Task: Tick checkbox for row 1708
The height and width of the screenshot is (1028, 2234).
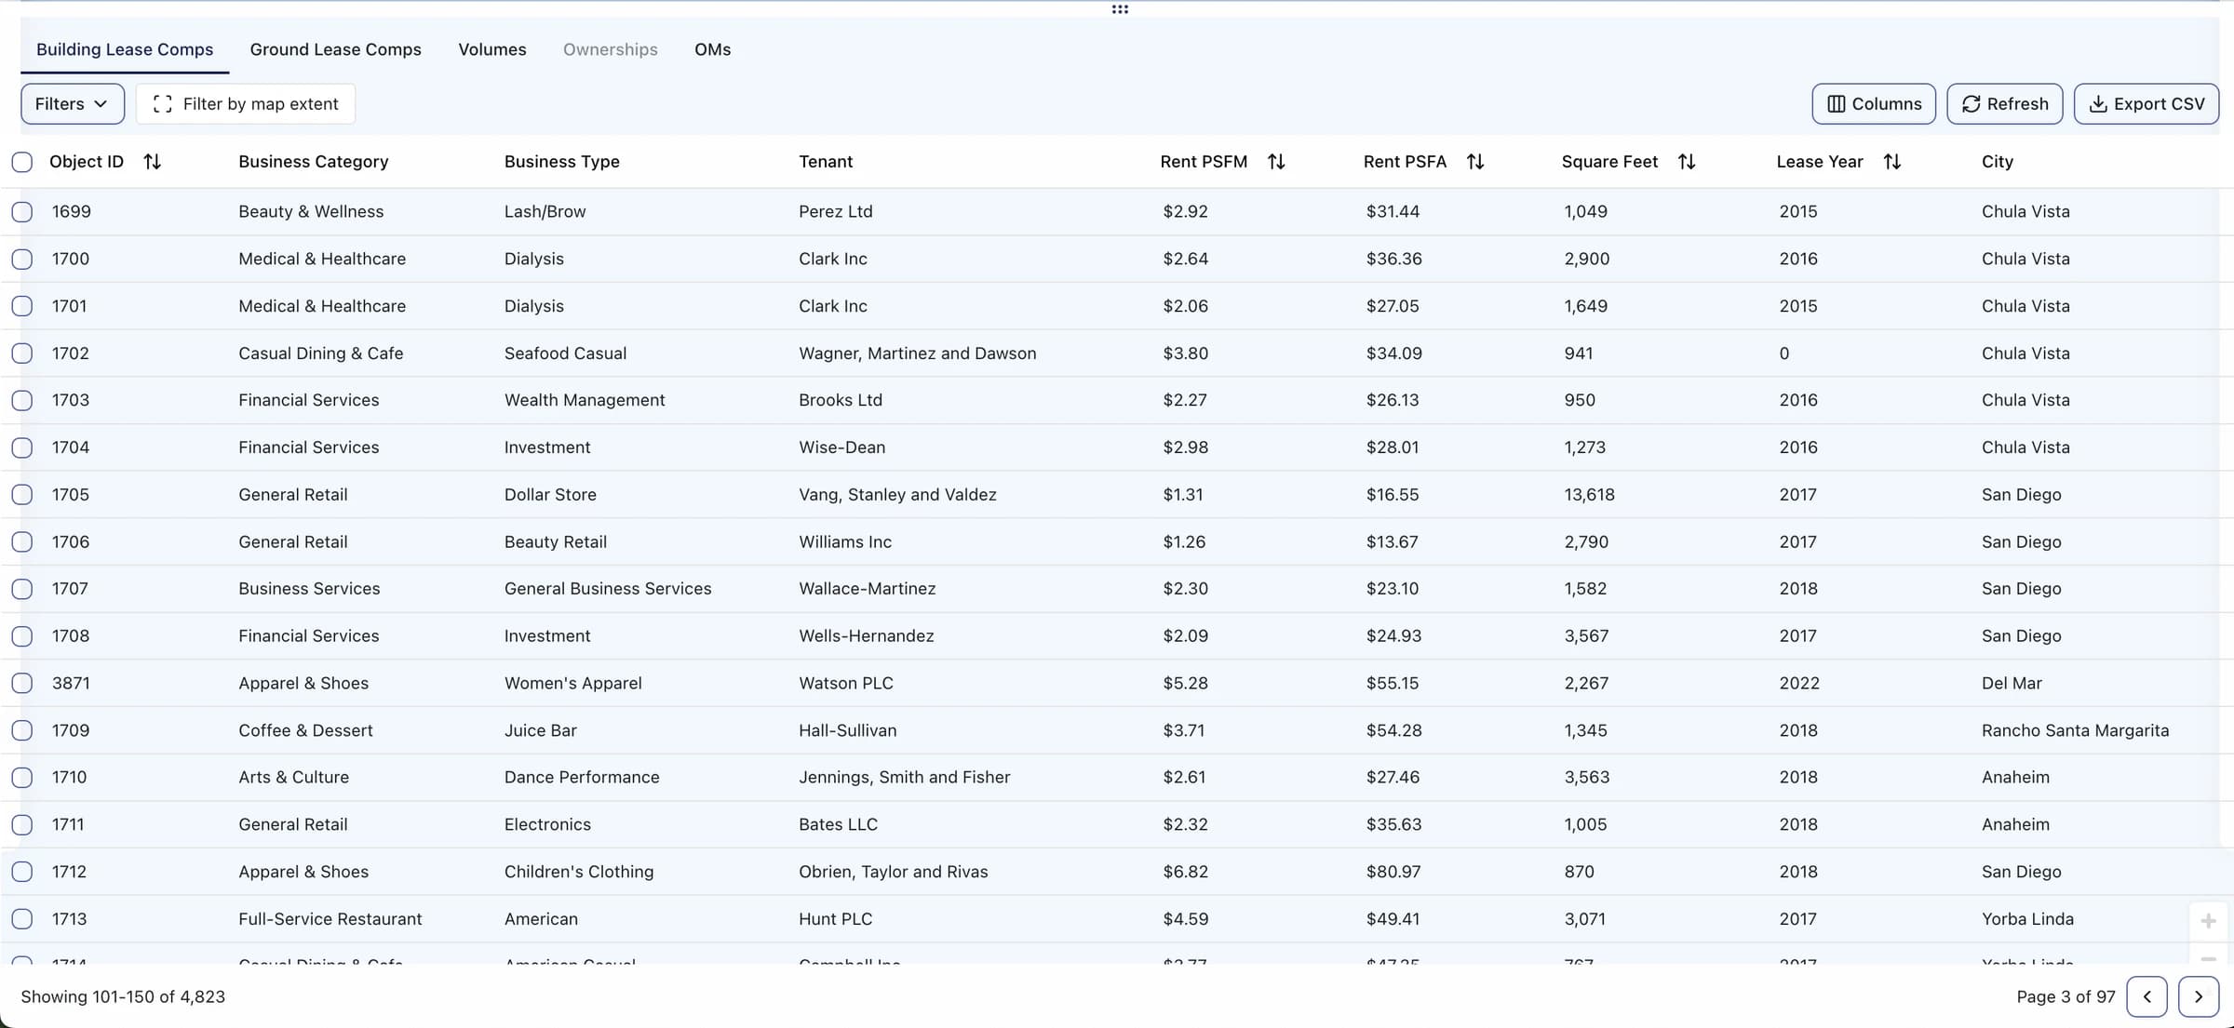Action: tap(22, 636)
